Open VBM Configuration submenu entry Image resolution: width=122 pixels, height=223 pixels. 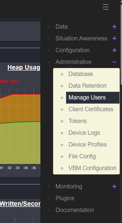click(x=93, y=168)
